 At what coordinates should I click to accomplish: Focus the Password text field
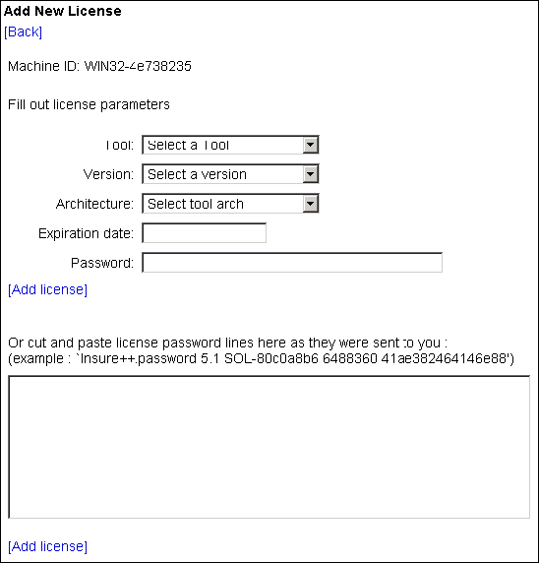(292, 263)
